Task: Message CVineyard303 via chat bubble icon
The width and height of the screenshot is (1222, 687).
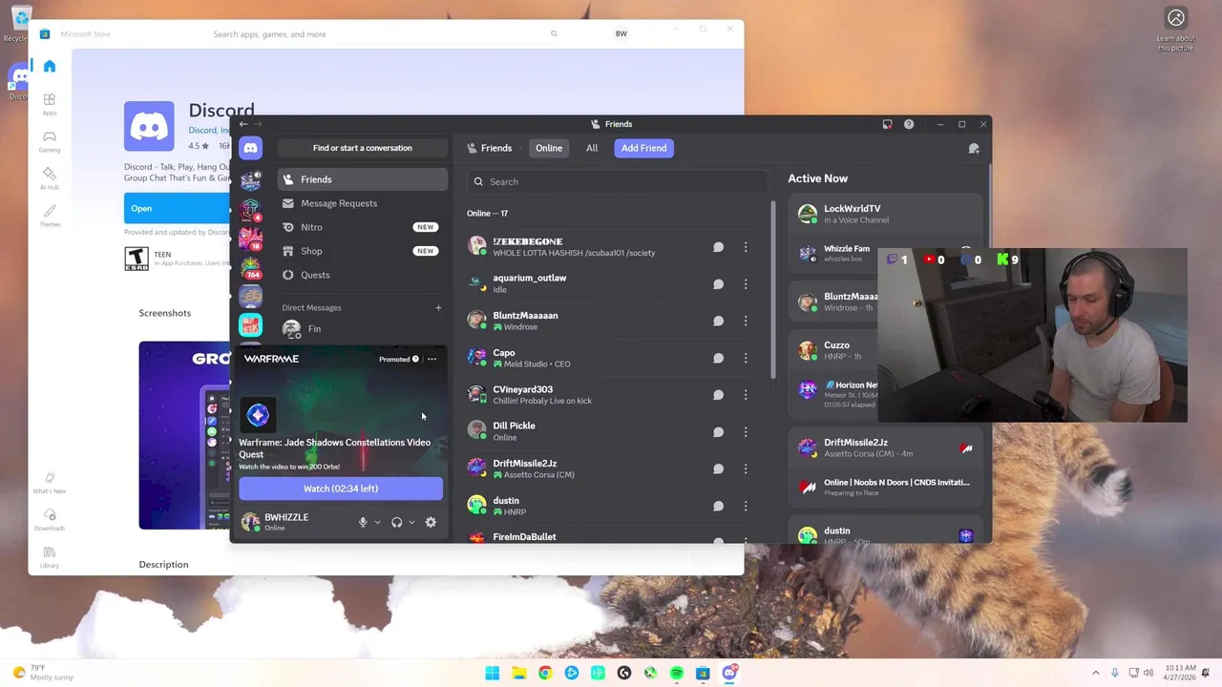Action: 718,395
